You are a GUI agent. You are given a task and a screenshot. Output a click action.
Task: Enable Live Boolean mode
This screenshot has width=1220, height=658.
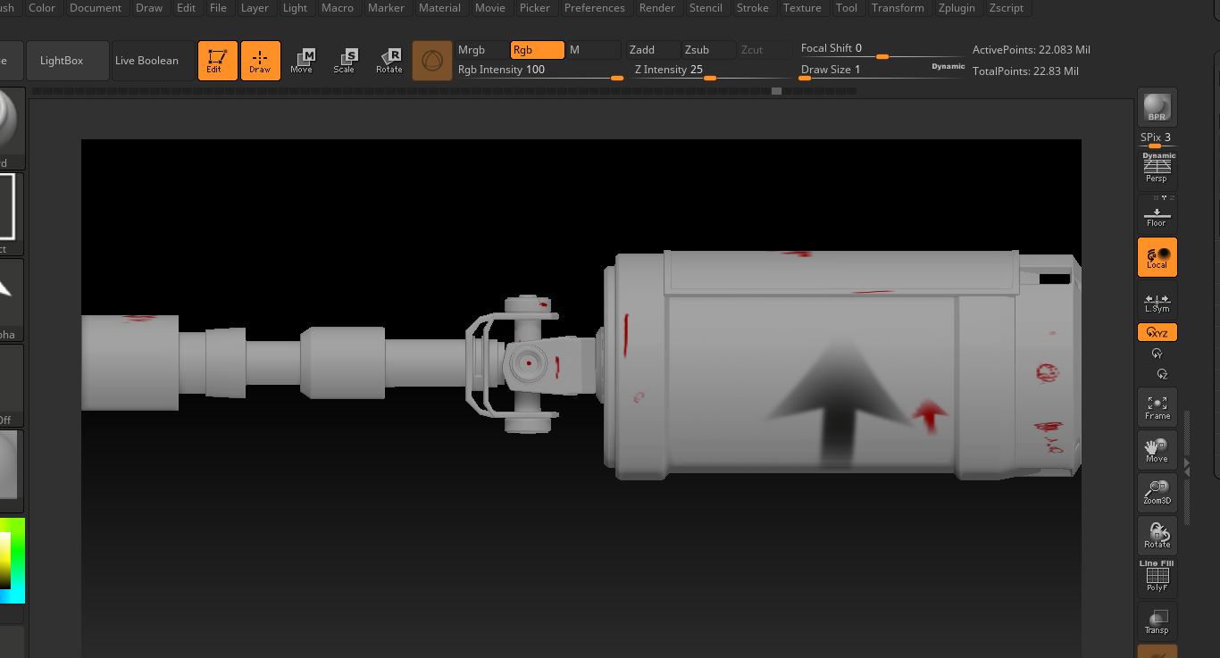pos(146,60)
